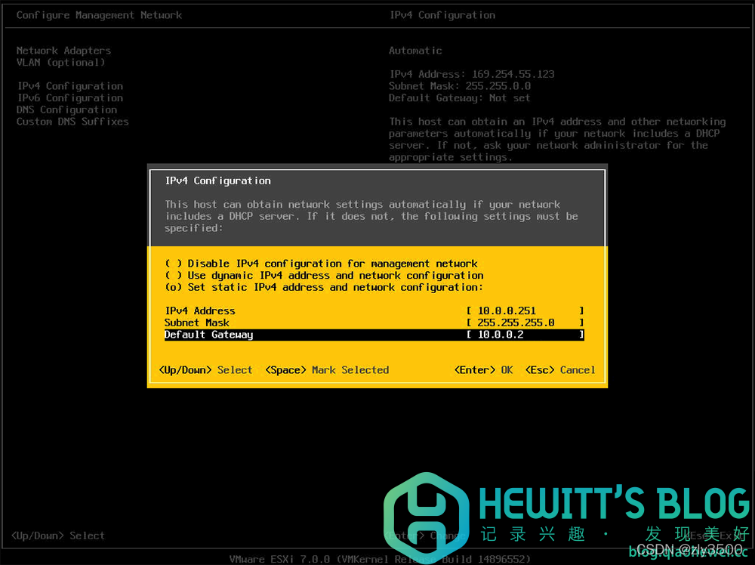This screenshot has width=755, height=565.
Task: Click Default Gateway: Not set text
Action: (x=460, y=97)
